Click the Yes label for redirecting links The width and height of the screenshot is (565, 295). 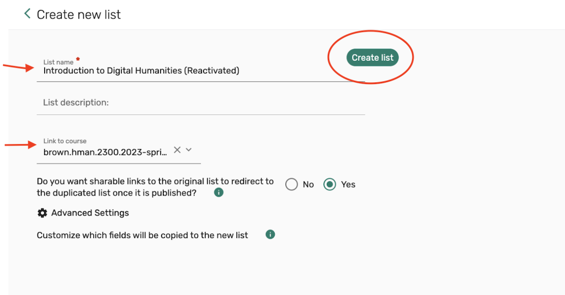(348, 185)
